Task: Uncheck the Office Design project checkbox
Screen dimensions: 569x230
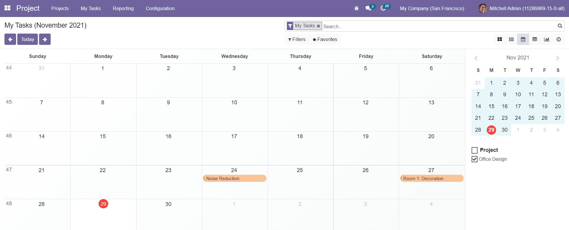Action: [x=475, y=159]
